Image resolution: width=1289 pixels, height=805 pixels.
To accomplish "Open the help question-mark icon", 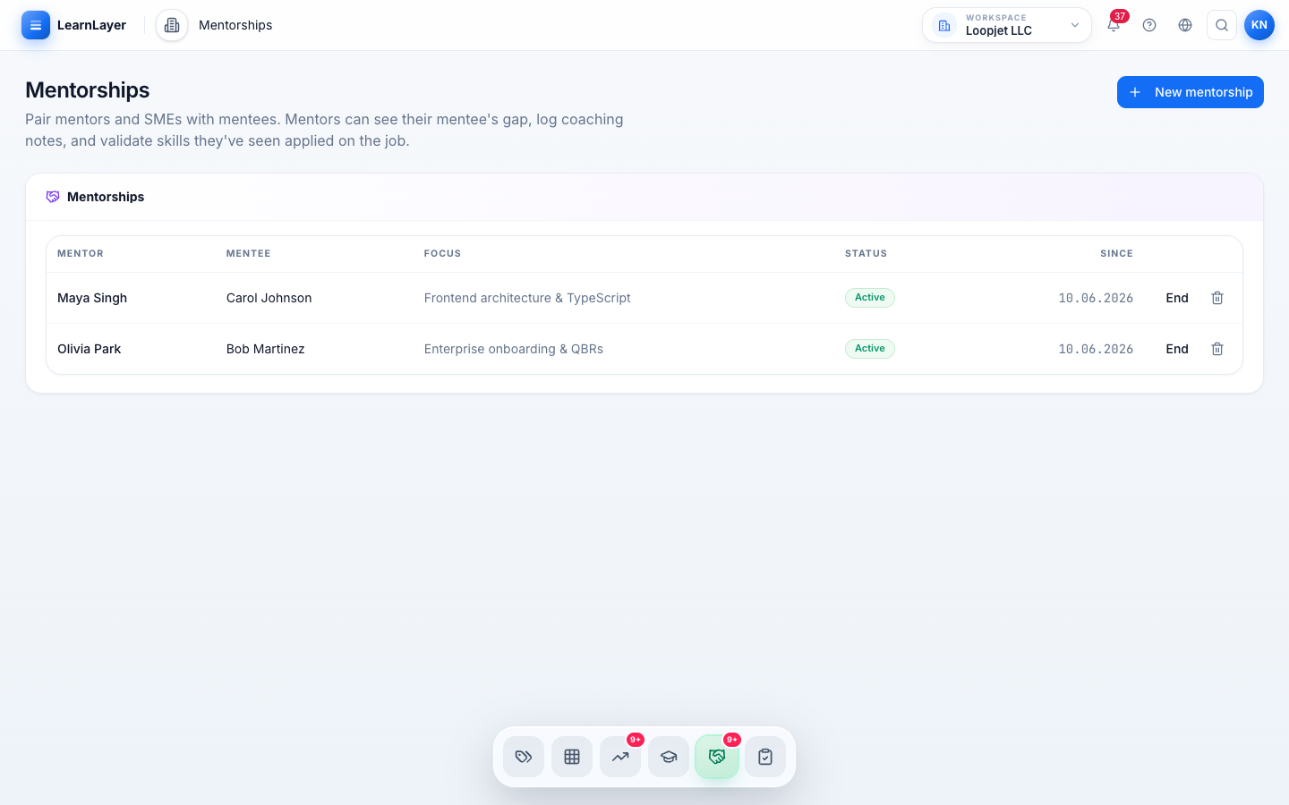I will (x=1149, y=25).
